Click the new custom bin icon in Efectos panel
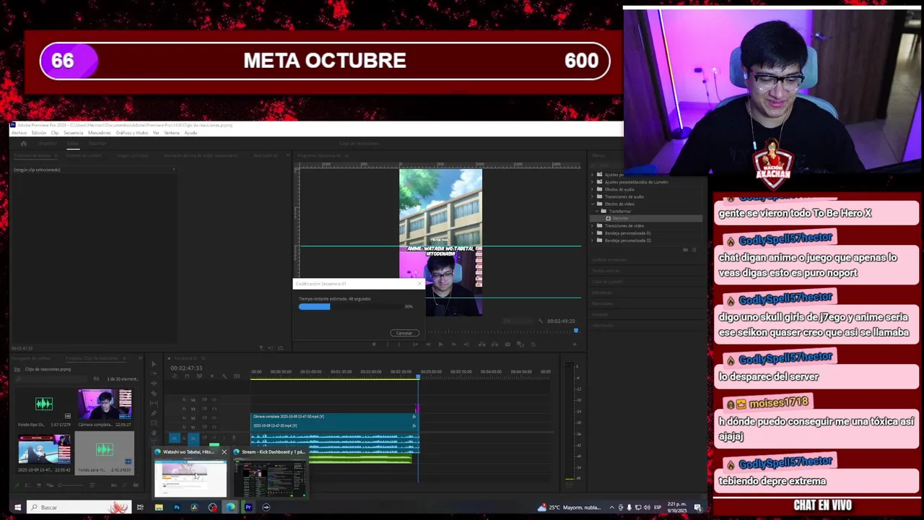This screenshot has height=520, width=924. [x=686, y=249]
